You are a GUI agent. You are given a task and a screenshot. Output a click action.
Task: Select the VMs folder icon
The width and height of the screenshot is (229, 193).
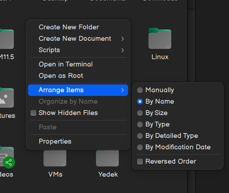pyautogui.click(x=55, y=158)
